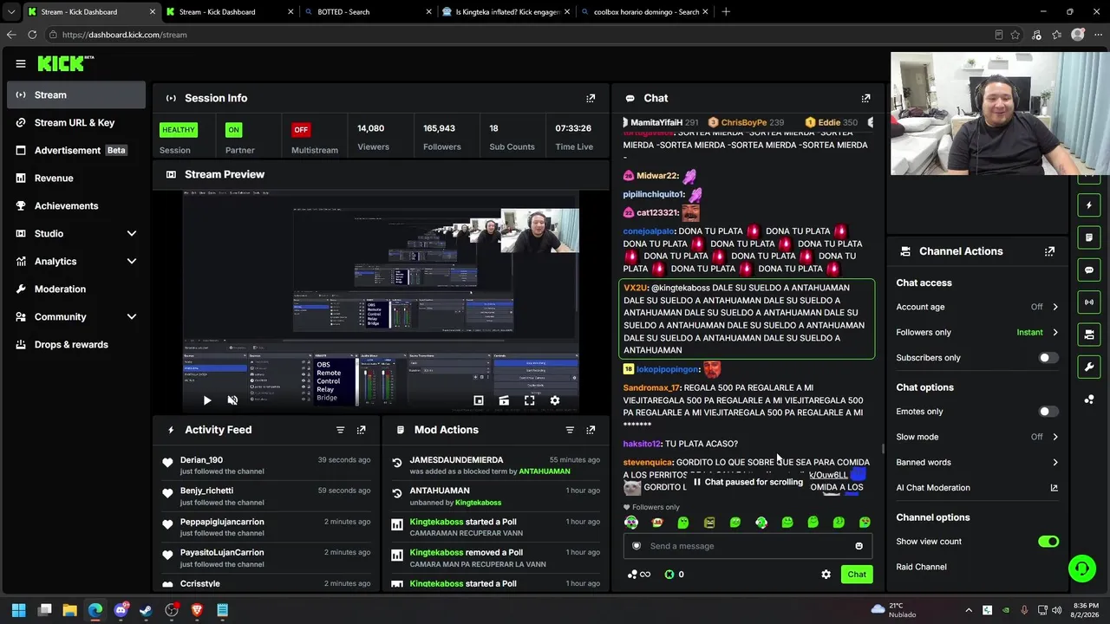
Task: Click the three-dots icon in right rail
Action: (1089, 399)
